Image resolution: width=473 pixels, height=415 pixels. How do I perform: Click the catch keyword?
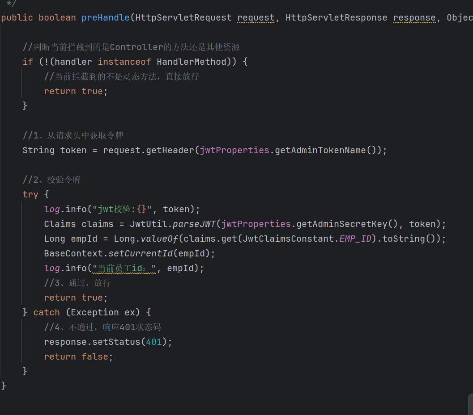[x=47, y=313]
